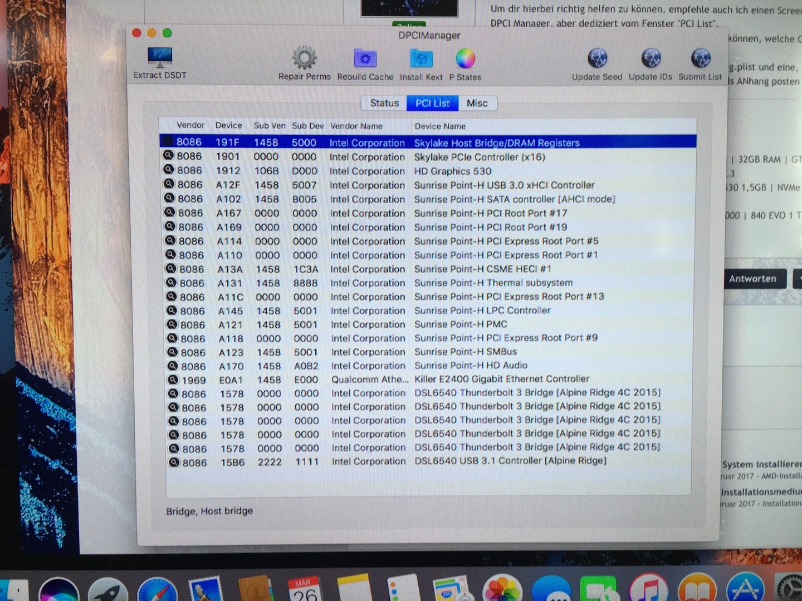The height and width of the screenshot is (601, 802).
Task: Click the magnifier beside Skylake PCIe Controller (x16)
Action: tap(168, 155)
